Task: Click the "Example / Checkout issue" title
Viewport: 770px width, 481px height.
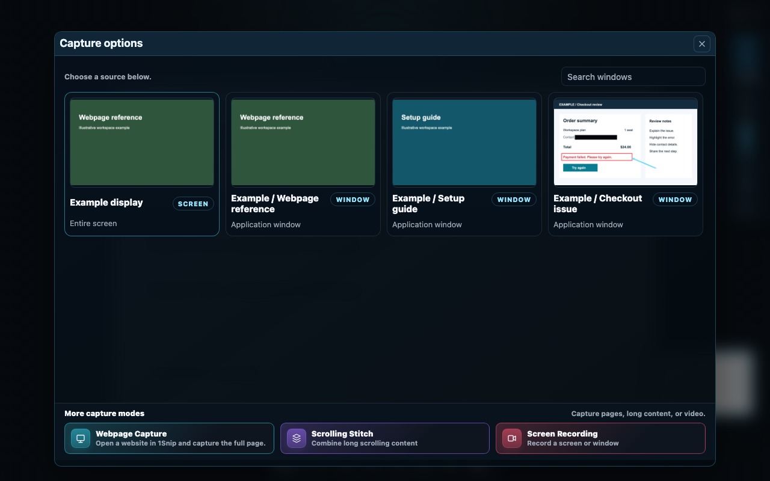Action: tap(598, 204)
